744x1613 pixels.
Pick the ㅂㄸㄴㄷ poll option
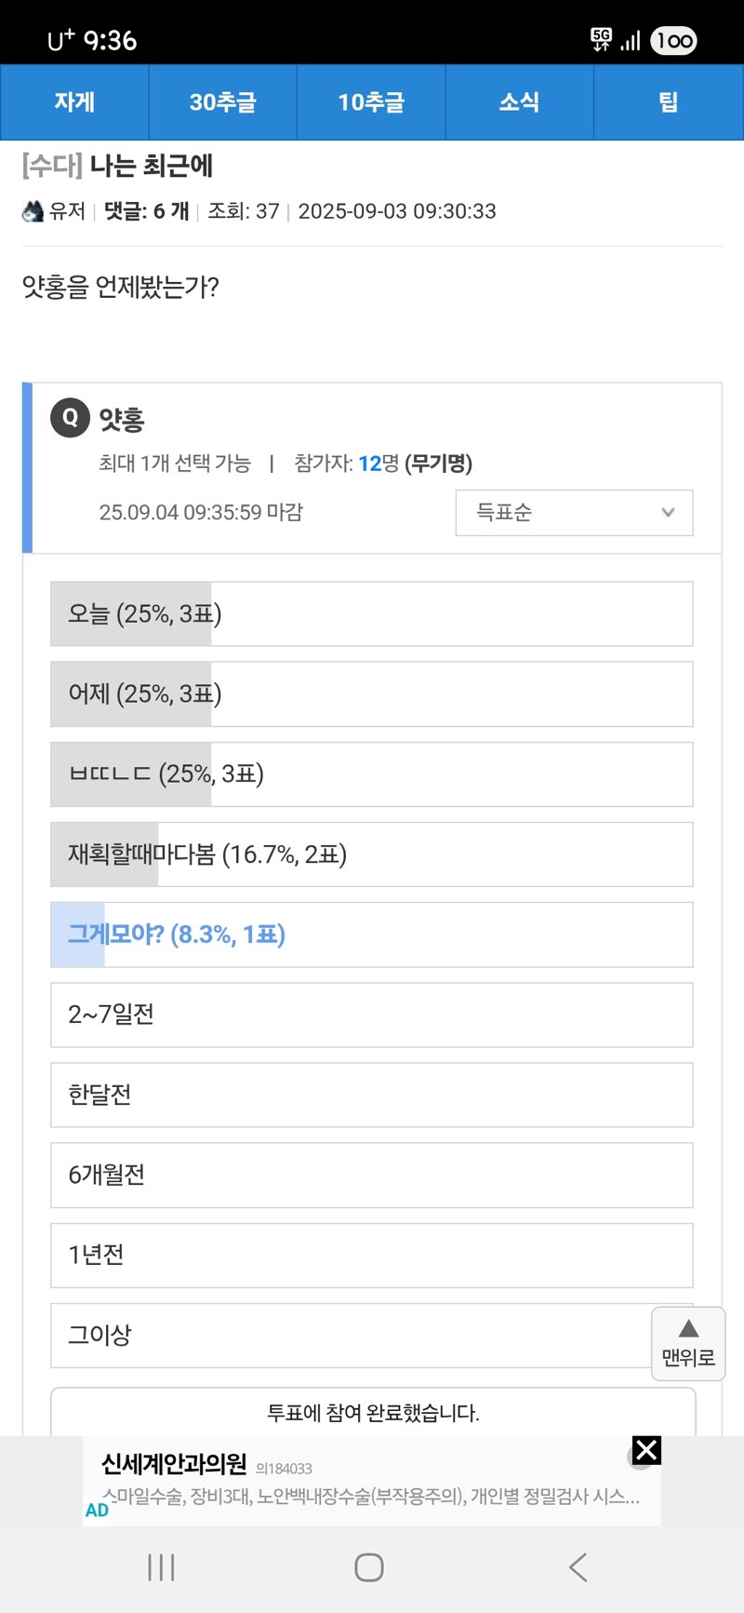click(x=372, y=774)
